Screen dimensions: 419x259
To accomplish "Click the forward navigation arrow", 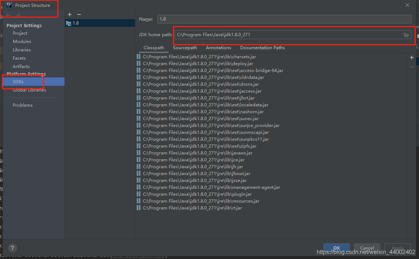I will (x=17, y=15).
